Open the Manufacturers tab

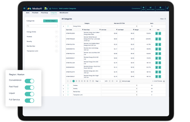64,13
